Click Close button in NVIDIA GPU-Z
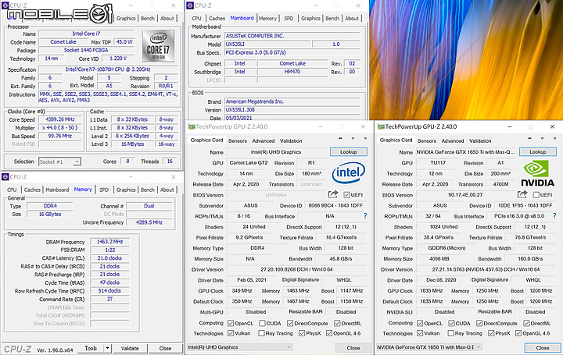The width and height of the screenshot is (563, 355). (542, 347)
